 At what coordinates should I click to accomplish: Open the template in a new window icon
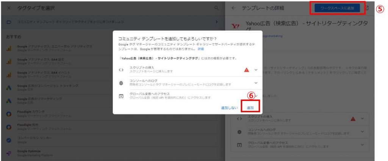point(367,8)
